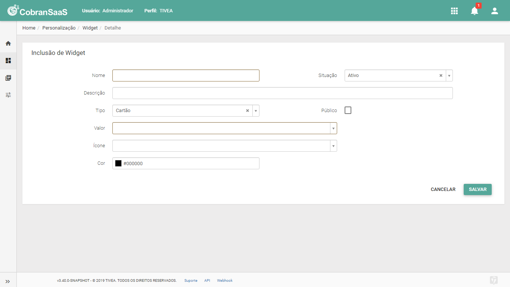Click the CobranSaaS logo
This screenshot has width=510, height=287.
[x=37, y=10]
